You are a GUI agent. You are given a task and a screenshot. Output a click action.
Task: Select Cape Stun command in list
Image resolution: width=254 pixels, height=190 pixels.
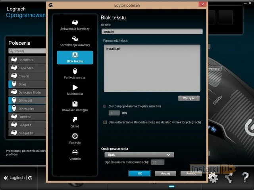(x=27, y=68)
